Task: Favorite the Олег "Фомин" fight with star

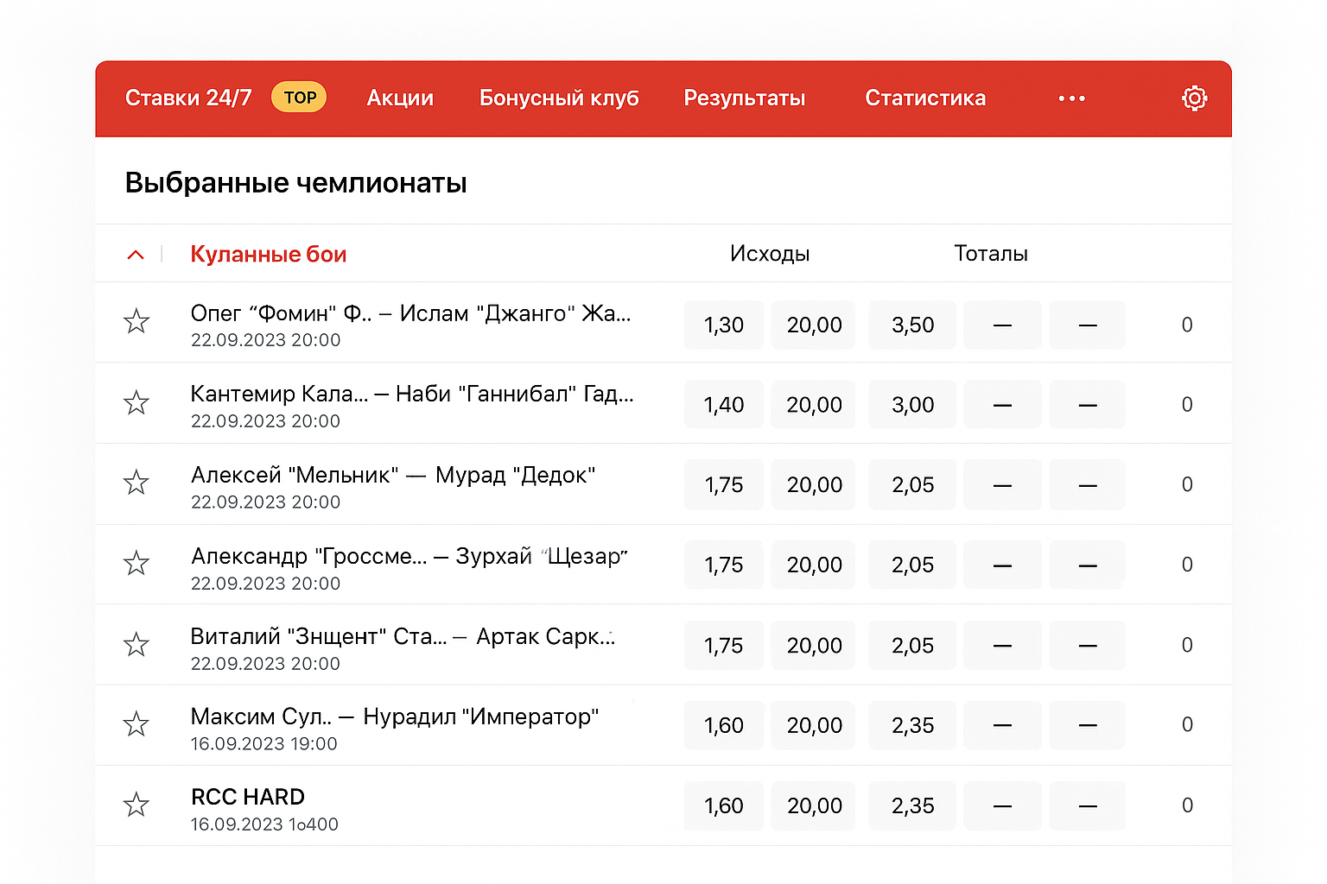Action: coord(137,322)
